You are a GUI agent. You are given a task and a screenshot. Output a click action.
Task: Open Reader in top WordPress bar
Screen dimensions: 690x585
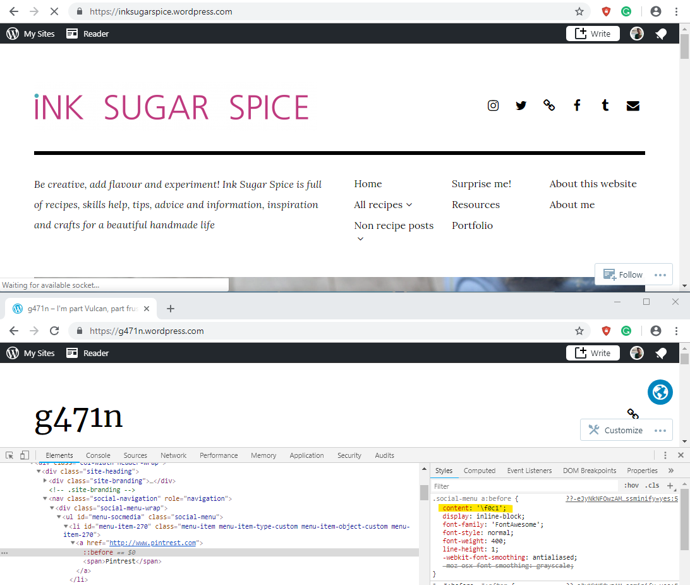(88, 34)
